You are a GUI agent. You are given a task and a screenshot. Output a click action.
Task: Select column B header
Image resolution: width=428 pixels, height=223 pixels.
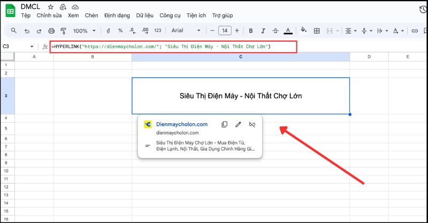(93, 57)
